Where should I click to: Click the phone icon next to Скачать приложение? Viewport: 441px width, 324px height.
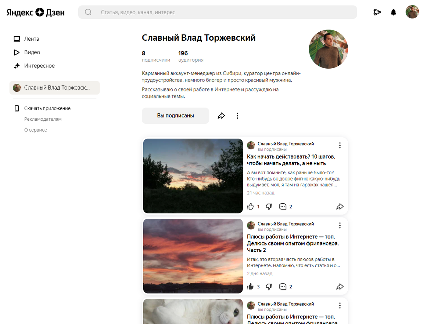[17, 109]
